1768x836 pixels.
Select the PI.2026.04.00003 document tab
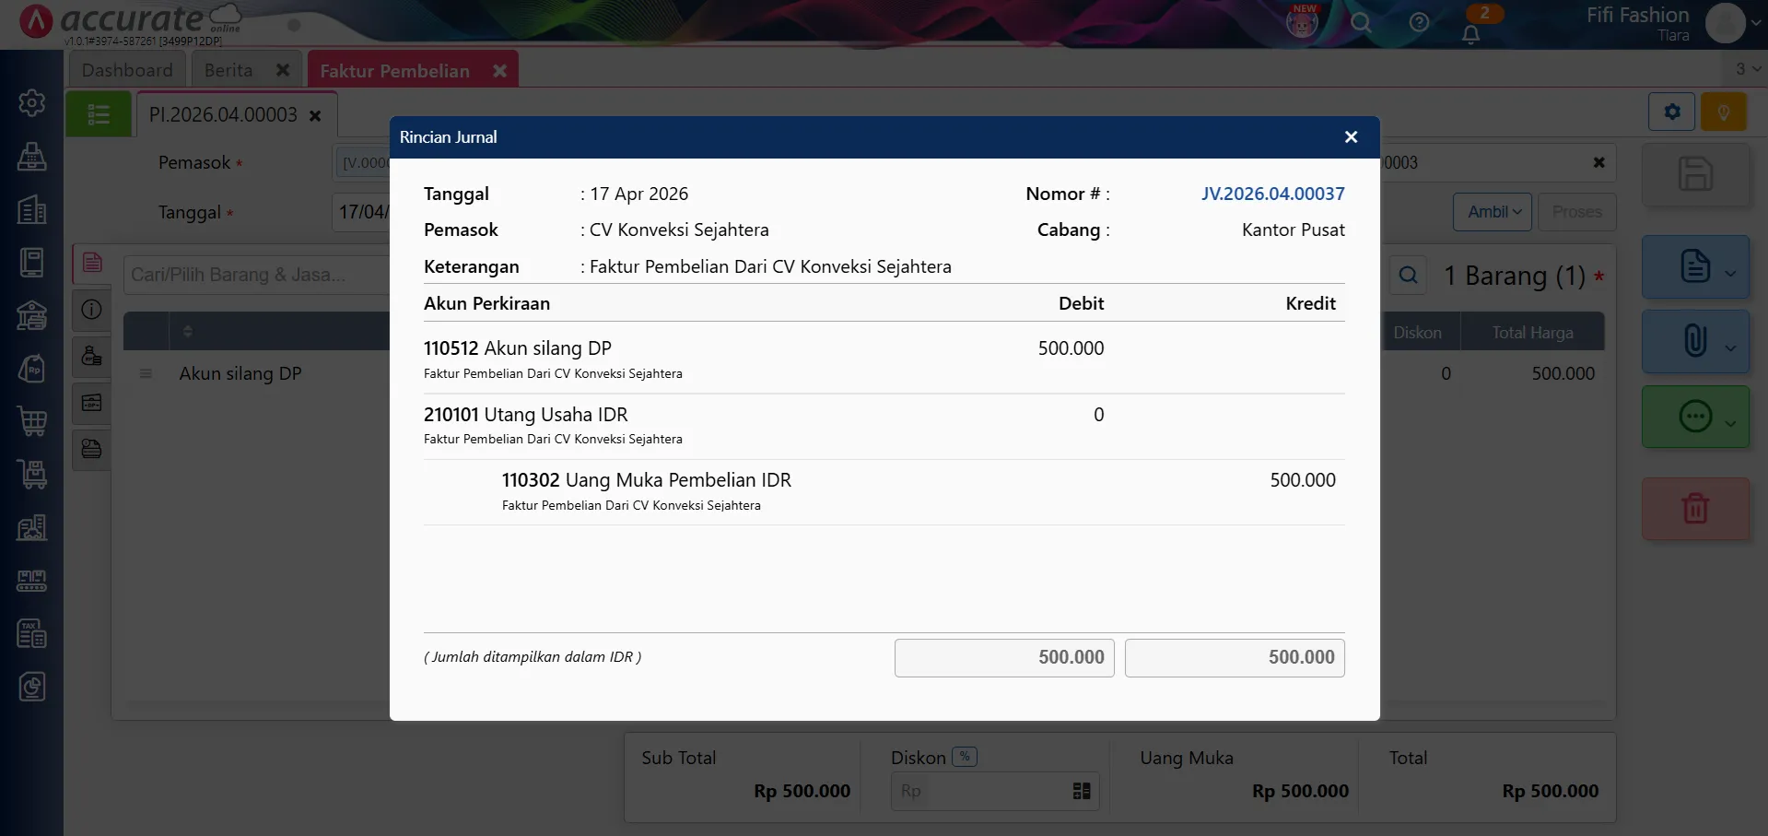(x=223, y=115)
